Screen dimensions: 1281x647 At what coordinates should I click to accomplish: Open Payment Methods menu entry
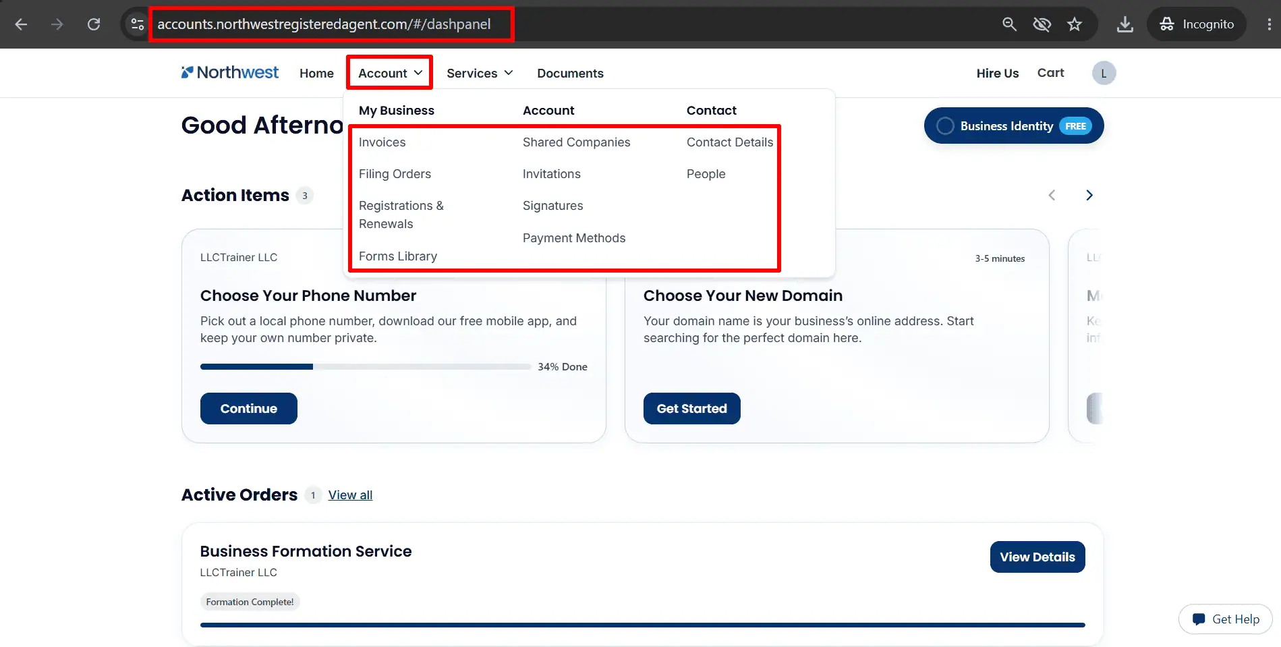click(574, 237)
